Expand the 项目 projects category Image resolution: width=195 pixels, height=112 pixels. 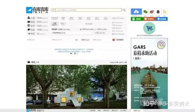coord(38,22)
